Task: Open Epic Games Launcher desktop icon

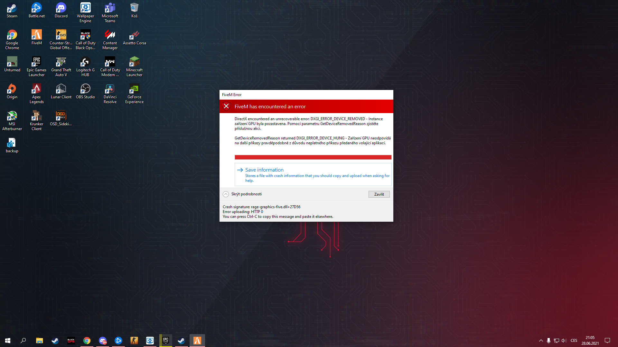Action: 36,67
